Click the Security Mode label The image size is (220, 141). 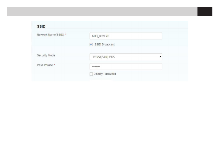46,55
